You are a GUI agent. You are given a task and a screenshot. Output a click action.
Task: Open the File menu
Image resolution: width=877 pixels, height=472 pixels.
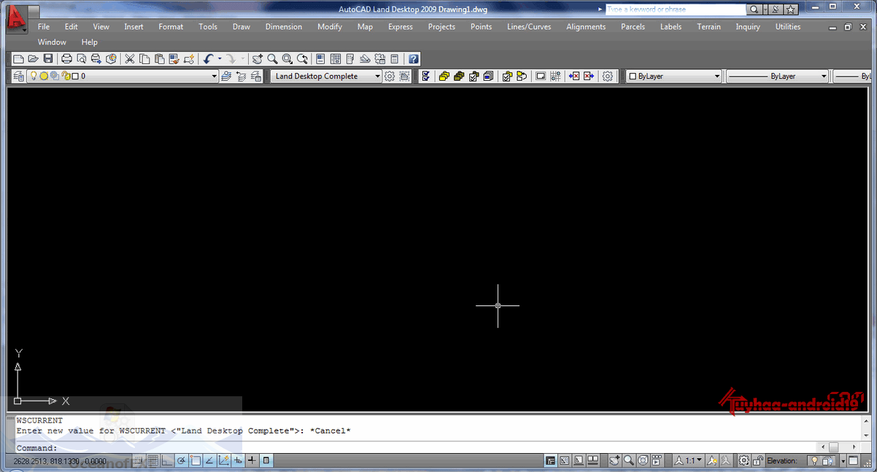click(x=44, y=27)
